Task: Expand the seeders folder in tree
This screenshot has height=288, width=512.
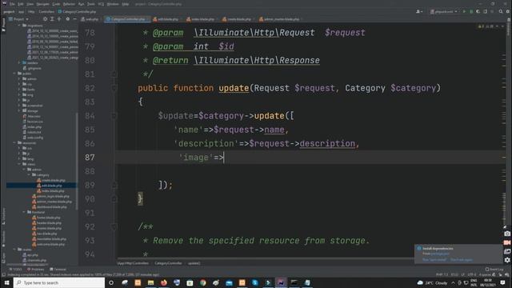Action: click(19, 62)
